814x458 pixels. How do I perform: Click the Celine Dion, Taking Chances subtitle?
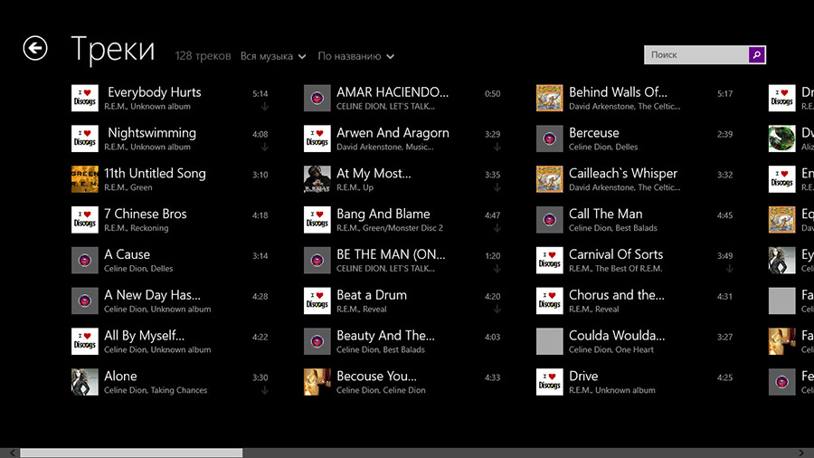point(156,390)
